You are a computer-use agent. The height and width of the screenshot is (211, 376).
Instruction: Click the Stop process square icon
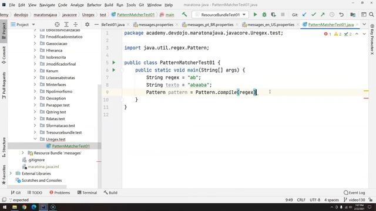[283, 15]
